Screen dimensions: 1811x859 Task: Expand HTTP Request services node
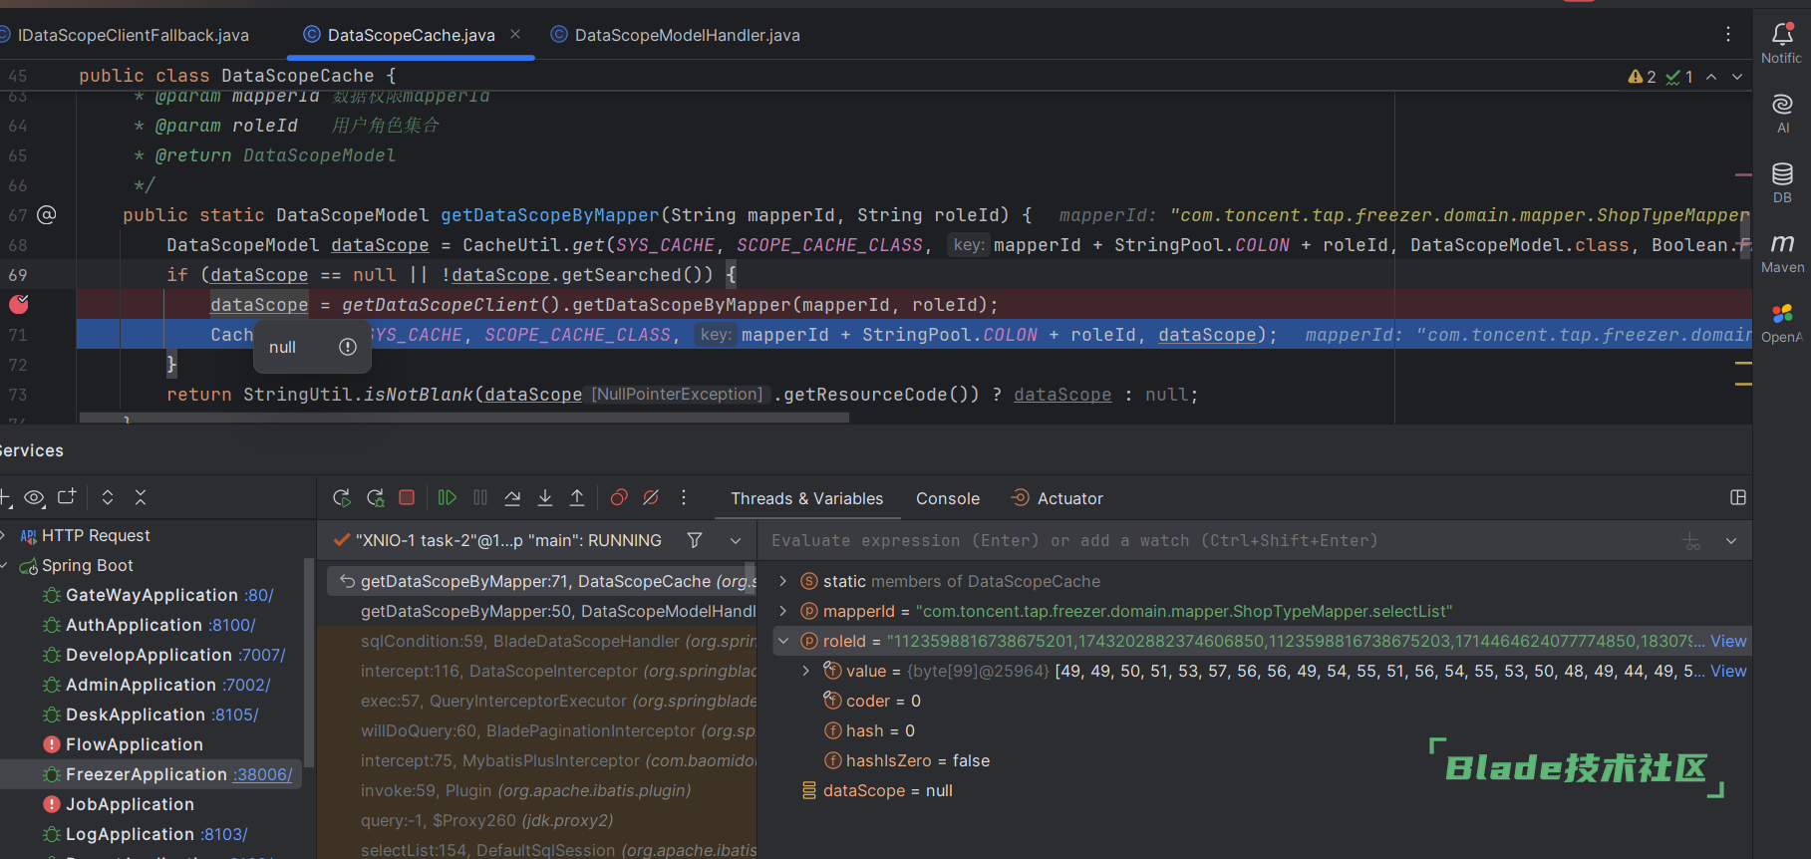click(4, 535)
